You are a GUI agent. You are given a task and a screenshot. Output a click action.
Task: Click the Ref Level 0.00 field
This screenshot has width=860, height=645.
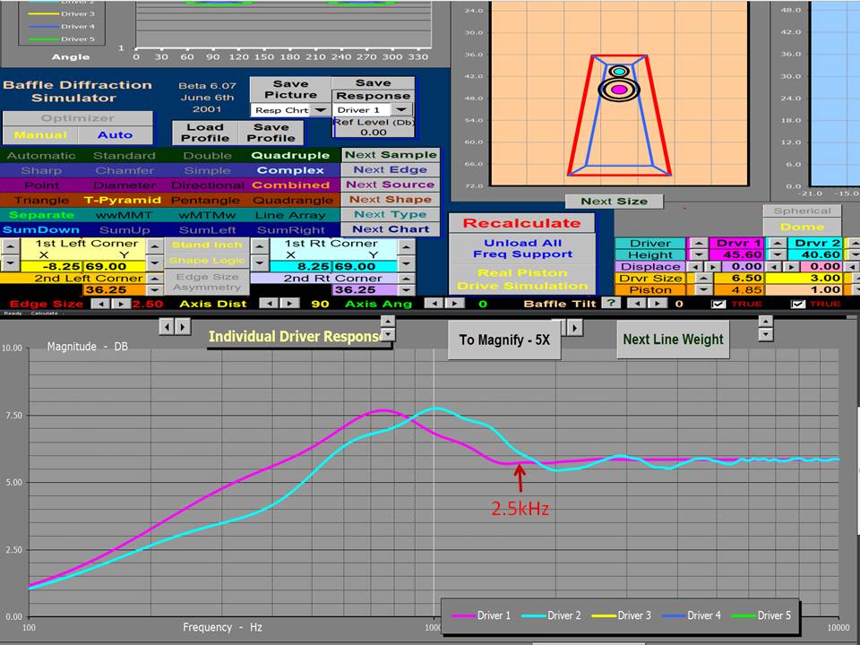pyautogui.click(x=374, y=133)
